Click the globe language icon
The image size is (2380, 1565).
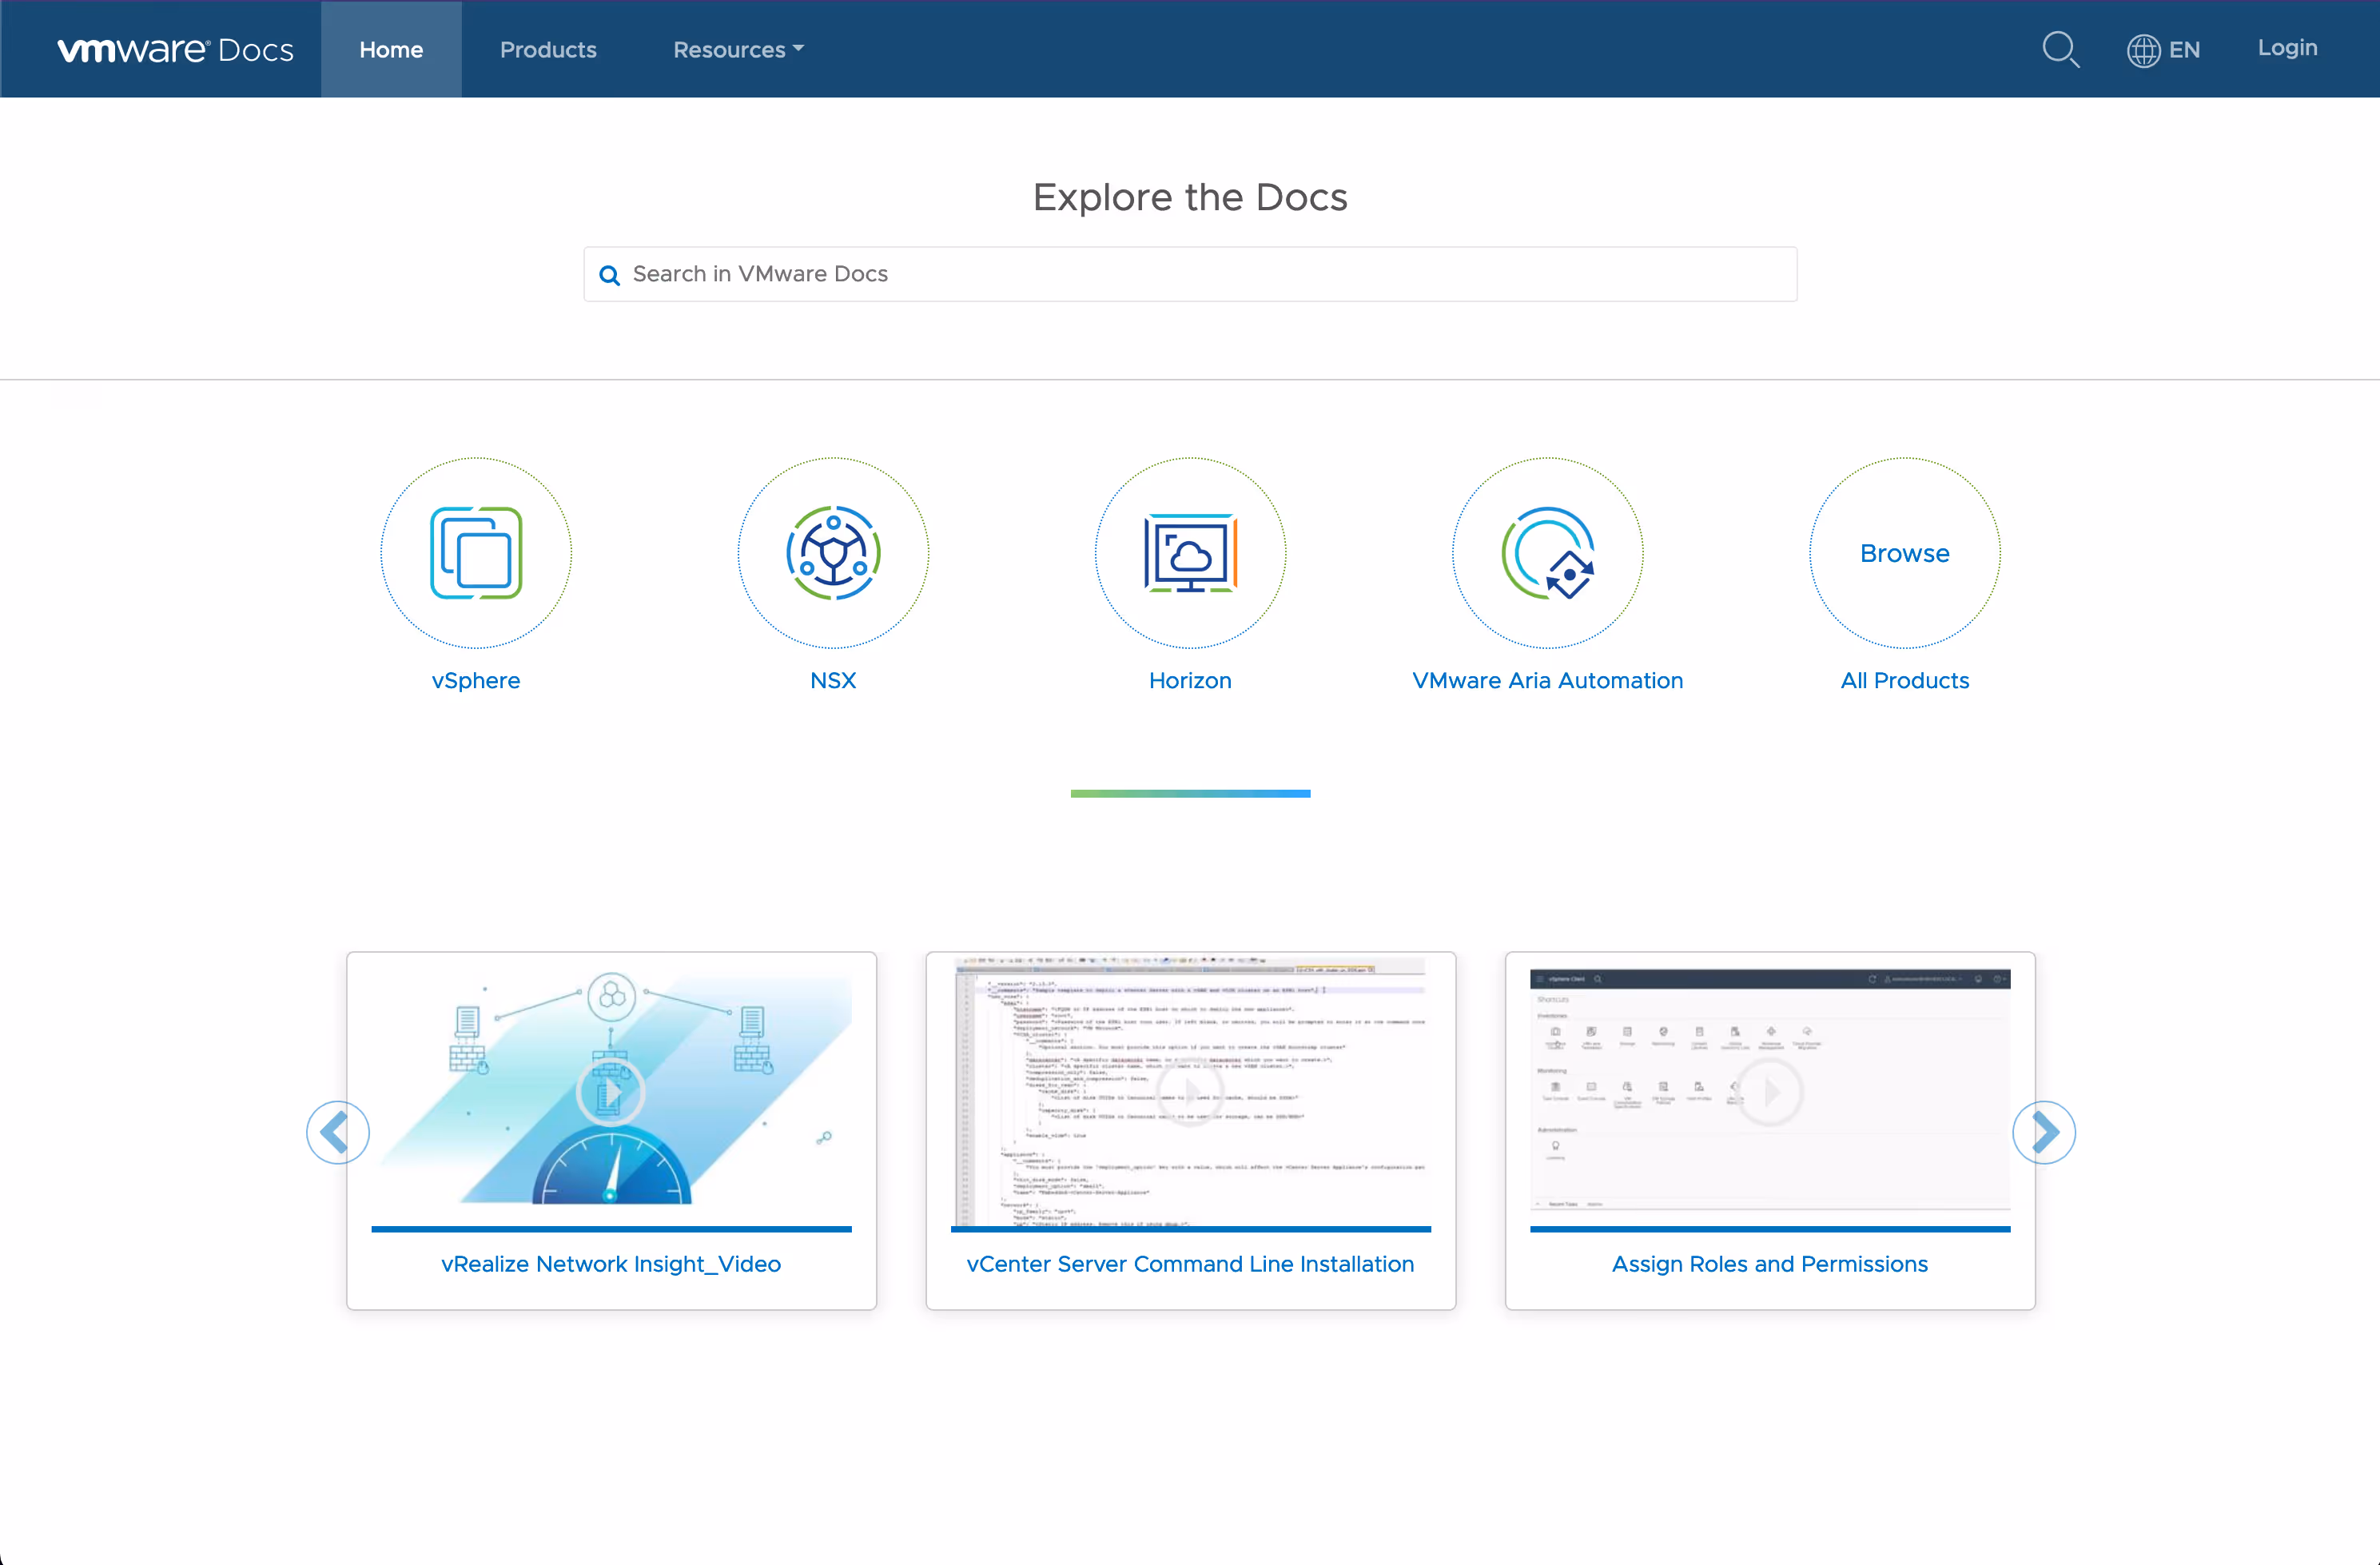tap(2143, 50)
